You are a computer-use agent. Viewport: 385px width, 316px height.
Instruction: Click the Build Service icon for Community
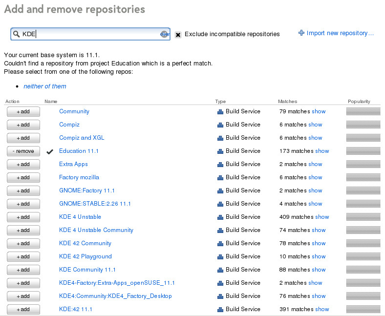(220, 111)
